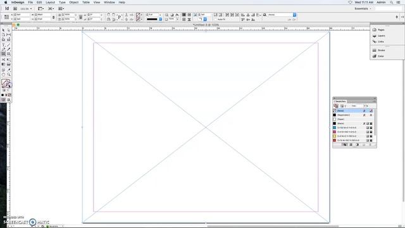This screenshot has width=405, height=228.
Task: Select the Page tool
Action: (x=3, y=35)
